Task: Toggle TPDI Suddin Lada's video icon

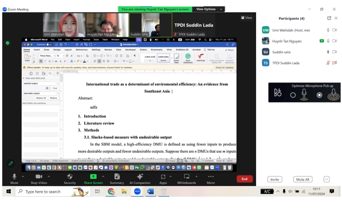Action: [335, 63]
